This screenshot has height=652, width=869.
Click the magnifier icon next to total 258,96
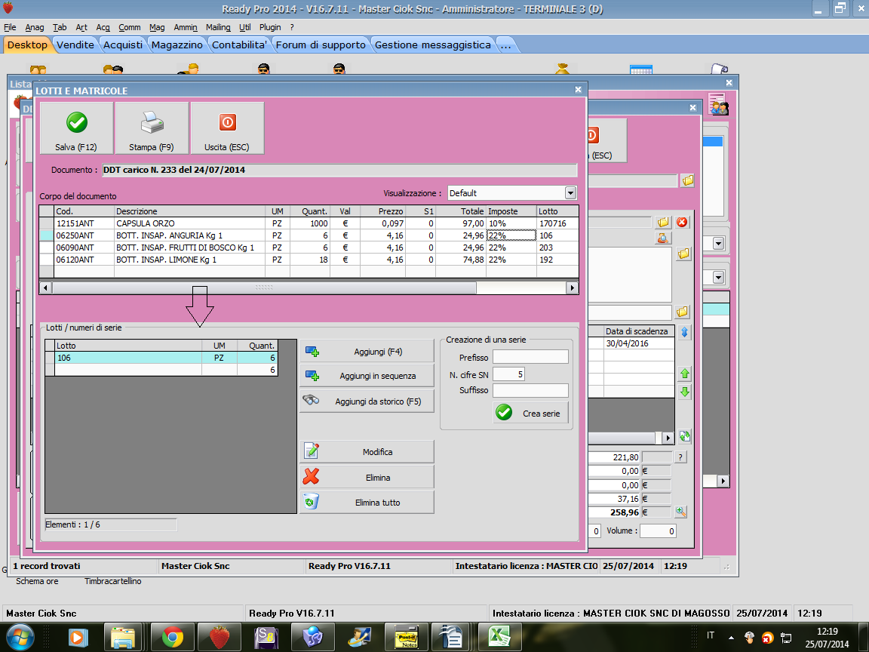(680, 512)
